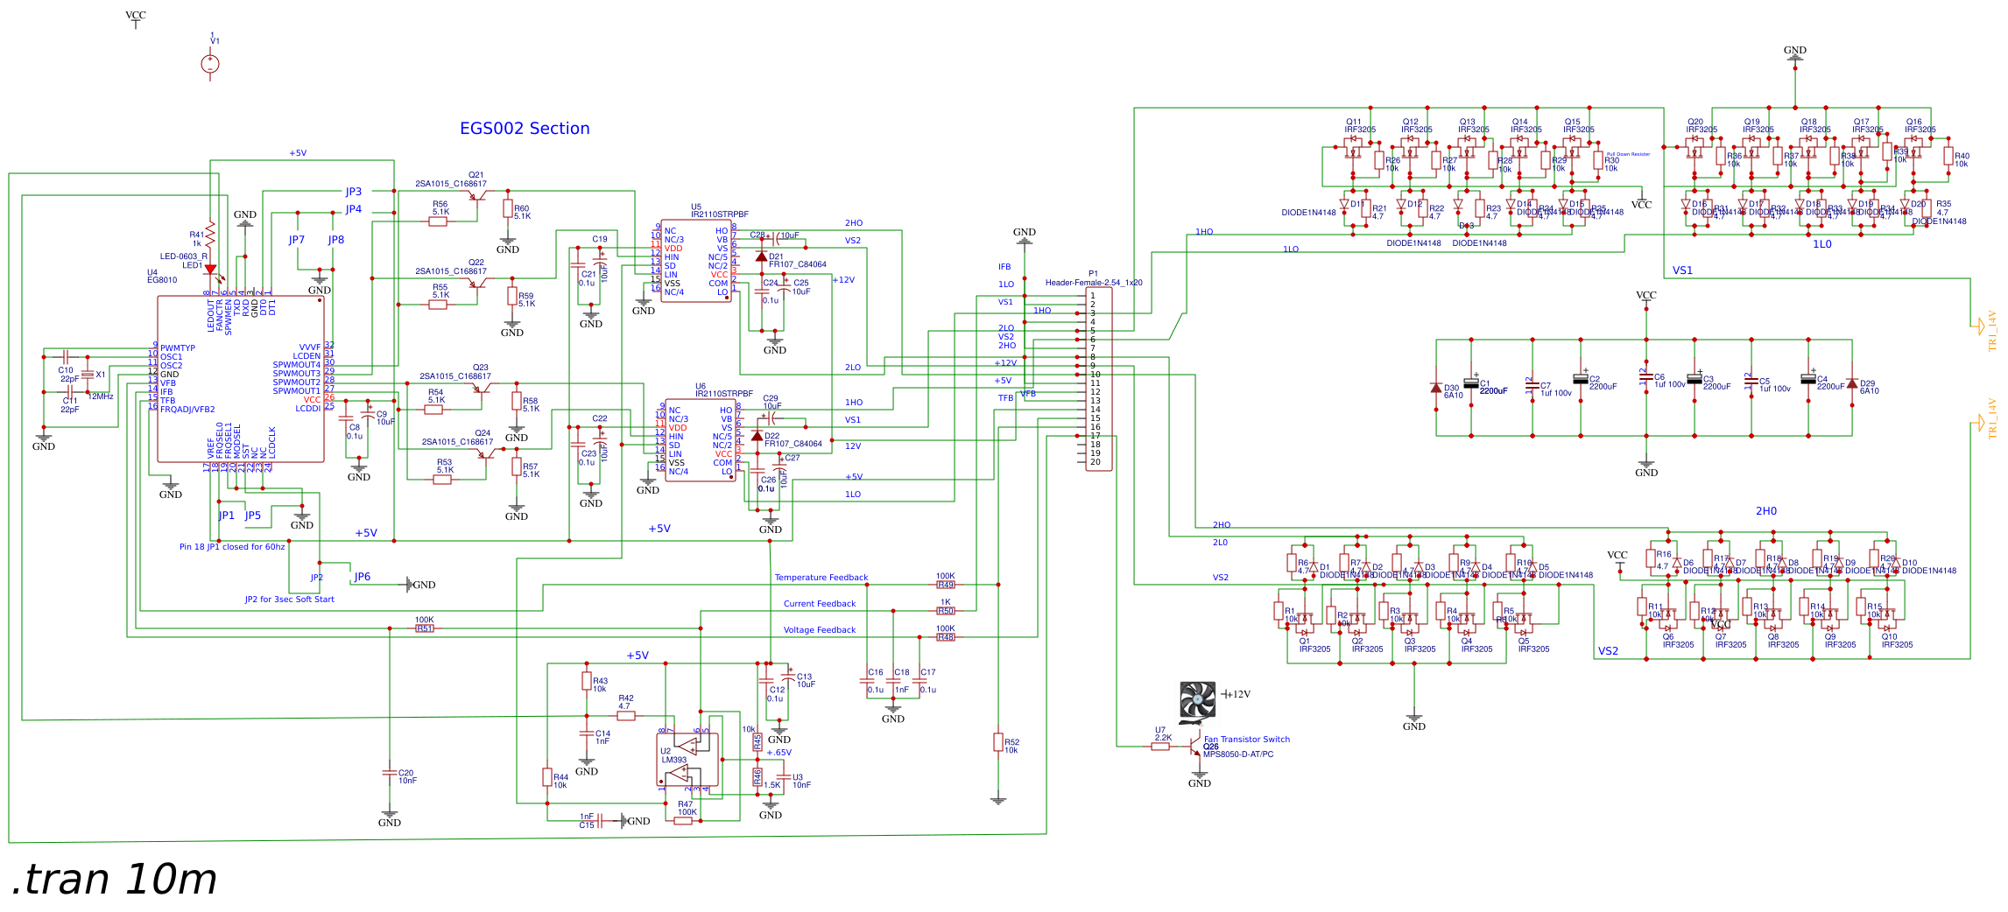This screenshot has width=2008, height=912.
Task: Click the .tran 10m simulation directive
Action: pyautogui.click(x=114, y=880)
